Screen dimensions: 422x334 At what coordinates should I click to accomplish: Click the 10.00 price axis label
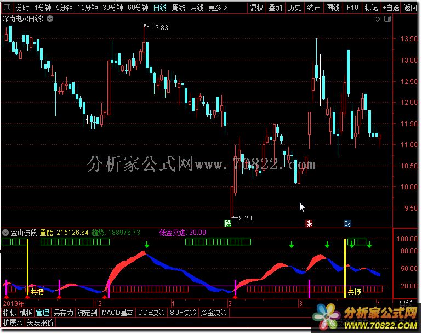(409, 186)
